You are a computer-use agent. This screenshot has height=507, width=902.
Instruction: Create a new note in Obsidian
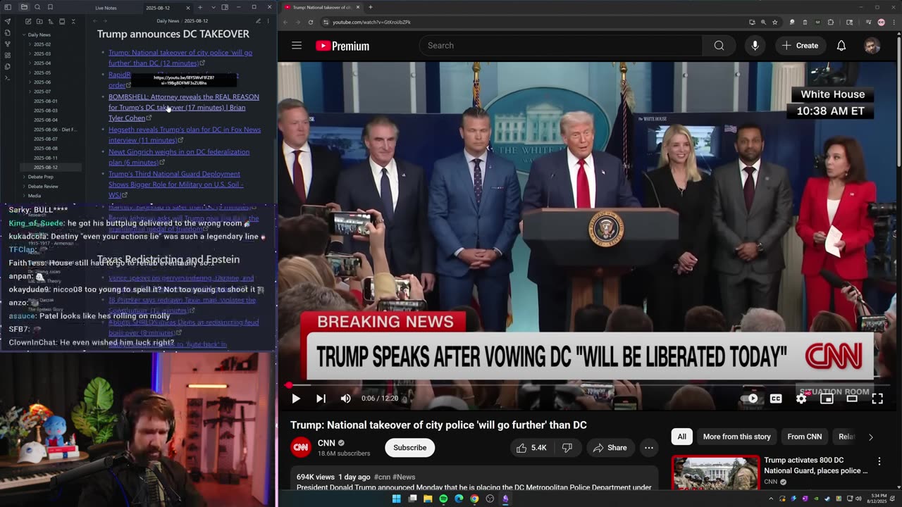27,22
